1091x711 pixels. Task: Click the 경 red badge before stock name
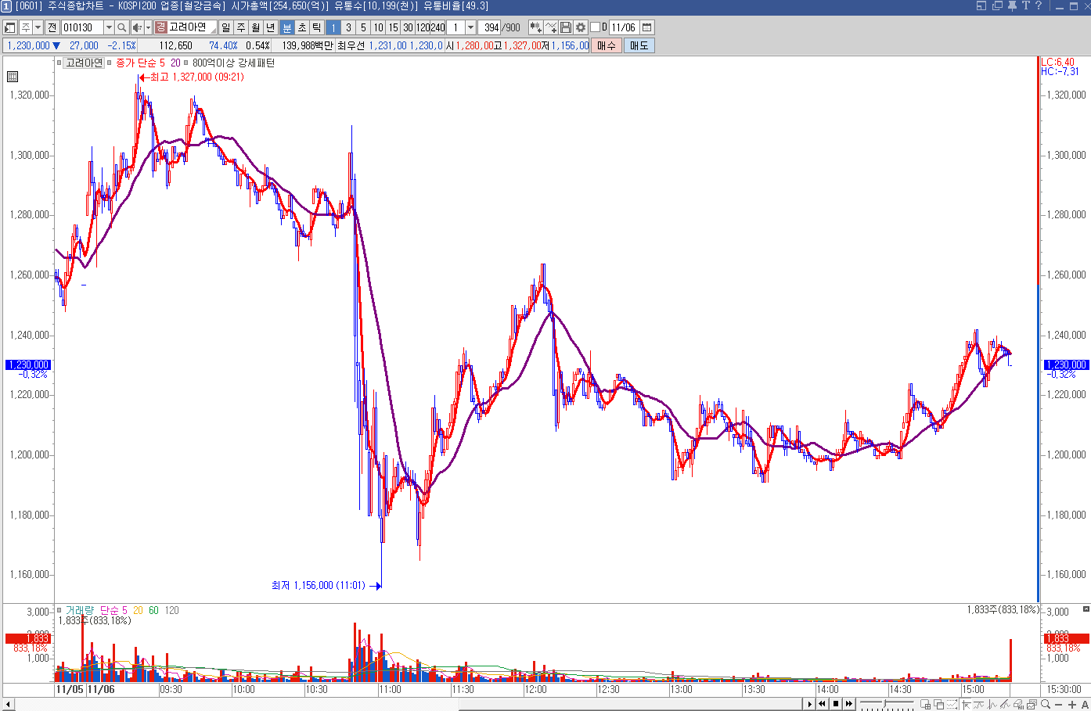[160, 27]
